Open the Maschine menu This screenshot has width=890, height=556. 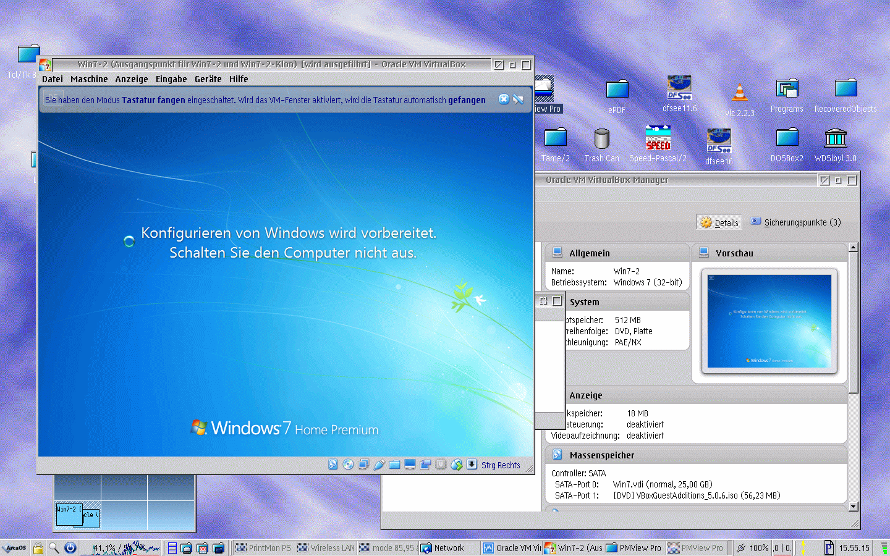coord(89,79)
